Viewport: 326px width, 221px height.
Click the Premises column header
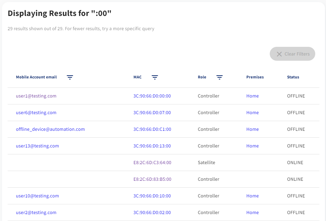[x=255, y=77]
